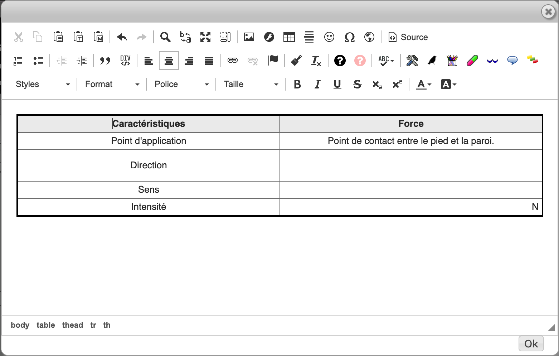
Task: Switch to Source view
Action: (408, 37)
